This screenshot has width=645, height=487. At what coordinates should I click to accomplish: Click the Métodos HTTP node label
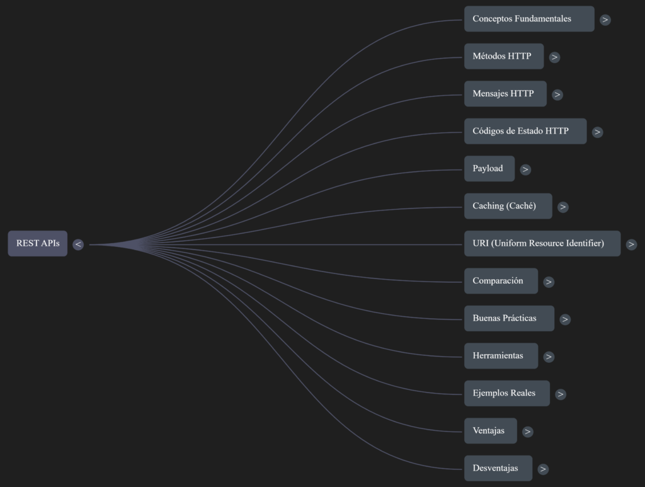click(503, 56)
